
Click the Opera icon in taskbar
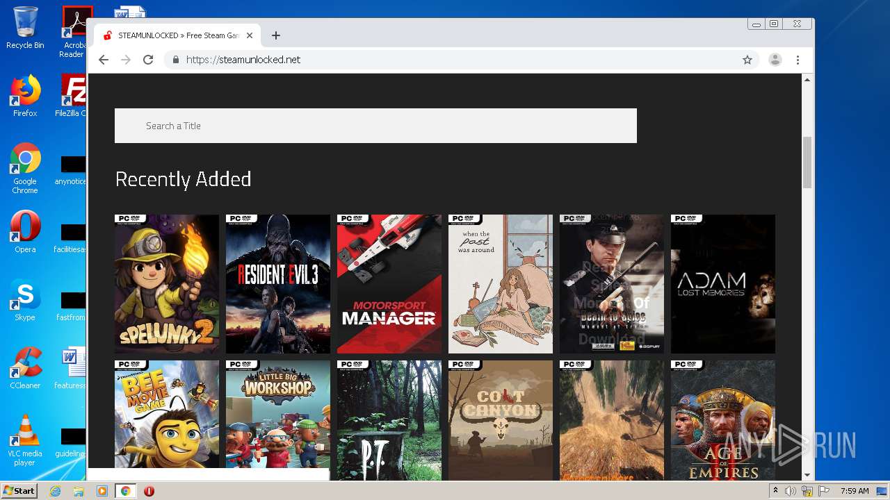point(149,491)
